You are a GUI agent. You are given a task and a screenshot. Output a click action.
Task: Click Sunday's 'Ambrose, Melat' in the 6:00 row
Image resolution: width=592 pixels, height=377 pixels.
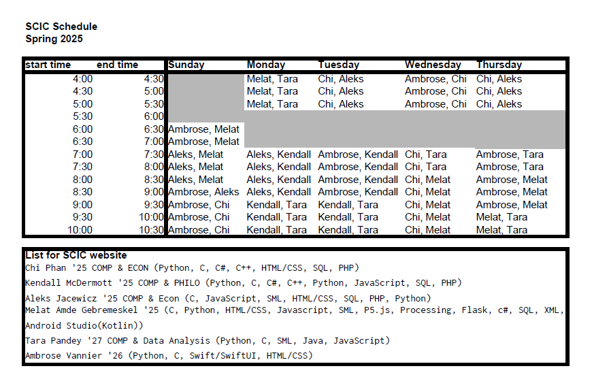pos(203,129)
